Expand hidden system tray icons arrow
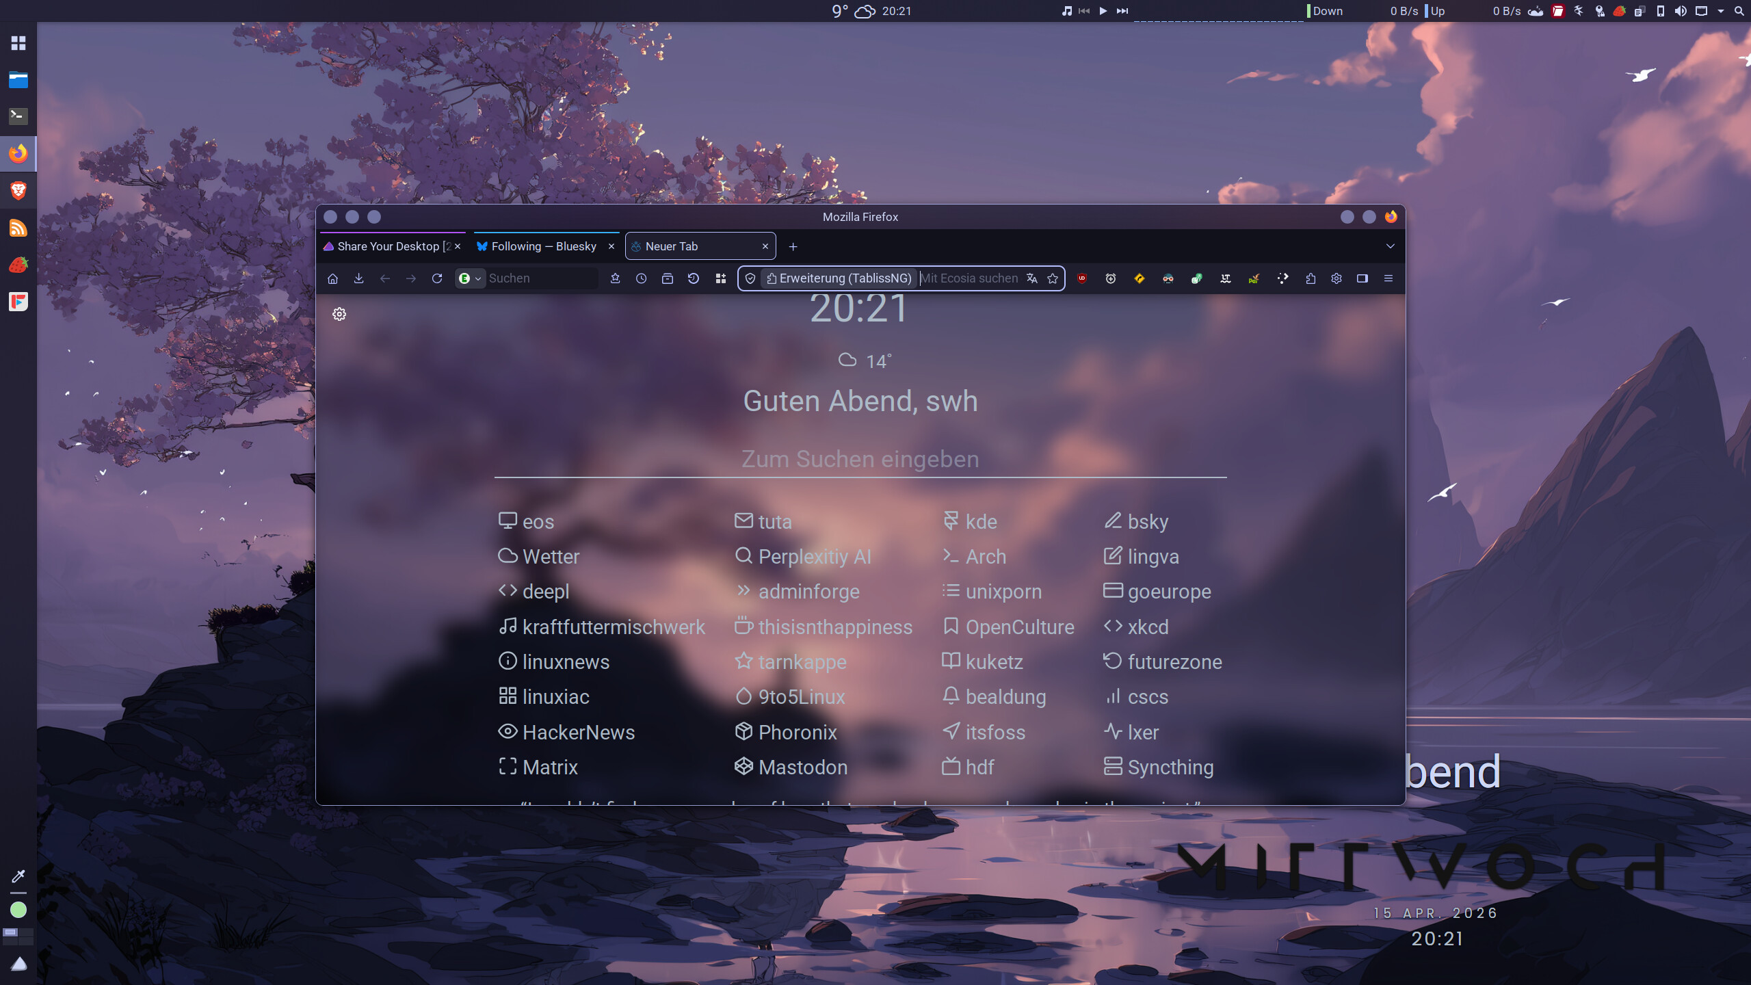This screenshot has height=985, width=1751. tap(1721, 11)
